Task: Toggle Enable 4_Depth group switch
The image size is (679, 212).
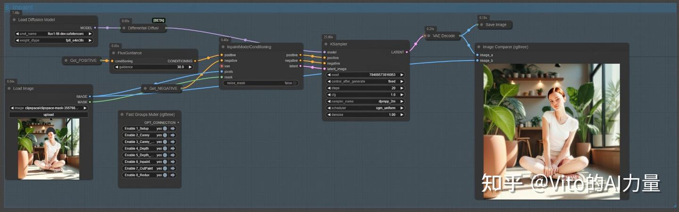Action: click(x=165, y=149)
